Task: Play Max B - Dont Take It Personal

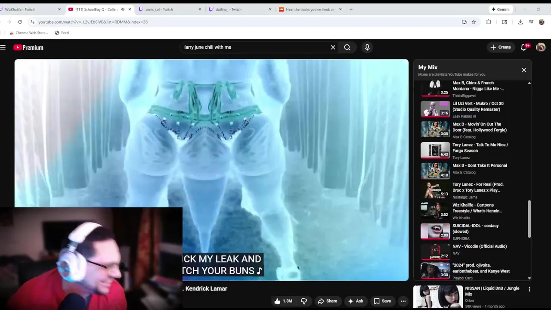Action: point(472,171)
